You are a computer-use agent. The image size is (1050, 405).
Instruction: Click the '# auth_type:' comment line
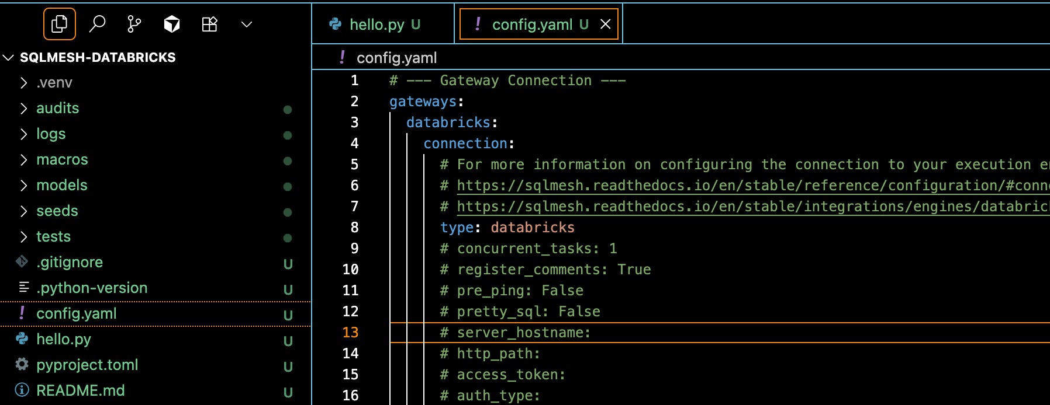491,396
